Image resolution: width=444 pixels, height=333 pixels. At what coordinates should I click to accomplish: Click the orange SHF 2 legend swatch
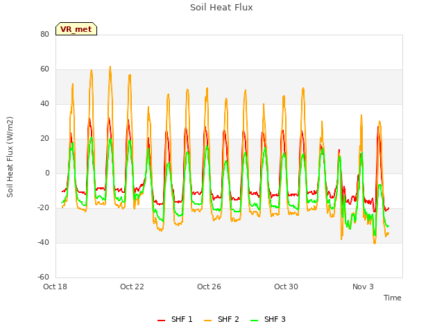(207, 321)
